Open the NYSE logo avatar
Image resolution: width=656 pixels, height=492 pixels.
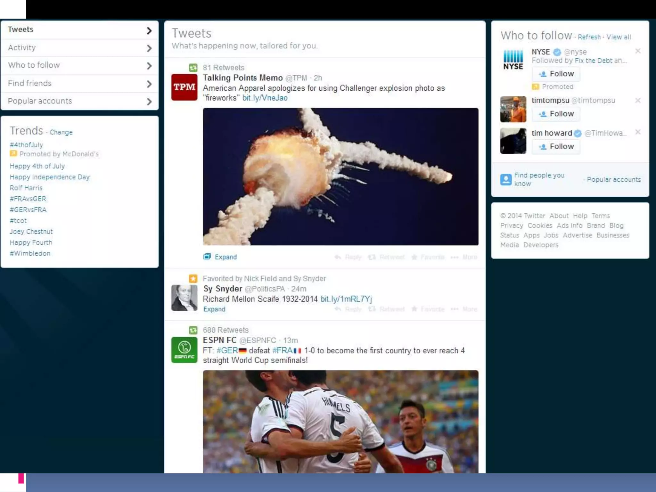click(x=513, y=60)
